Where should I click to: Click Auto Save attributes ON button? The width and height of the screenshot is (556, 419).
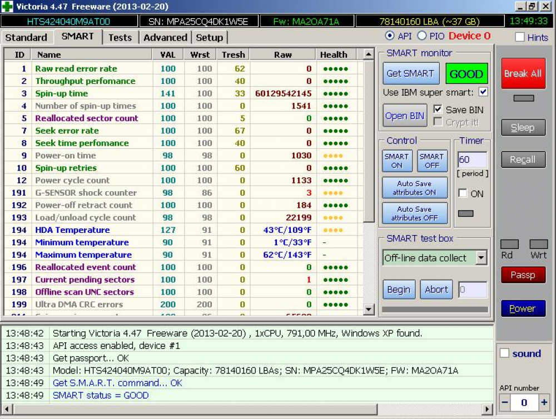pos(415,188)
